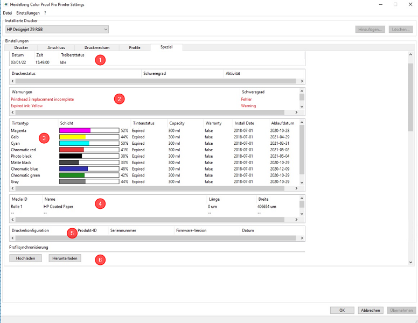Click the Chromatic red ink level bar
The image size is (418, 323).
point(89,150)
